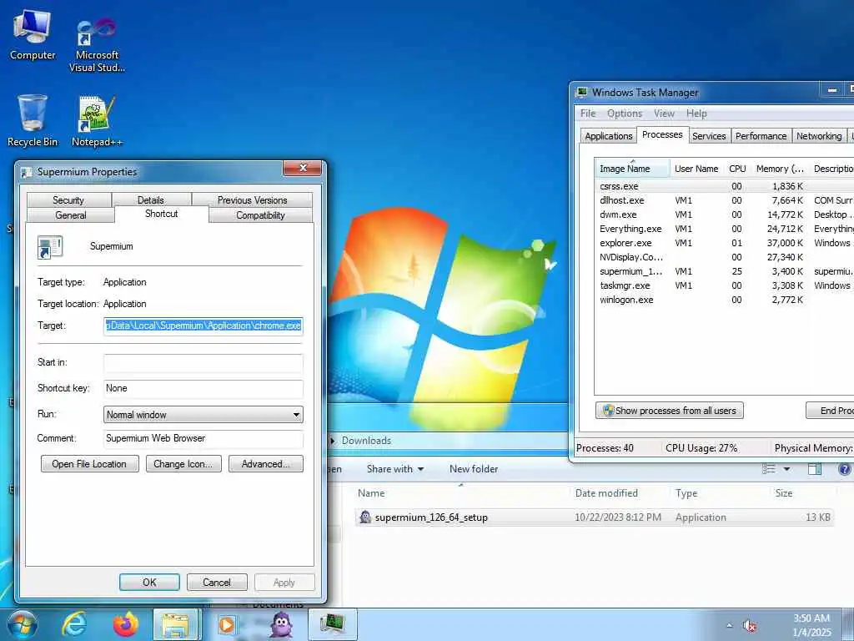Confirm with the OK button
The width and height of the screenshot is (854, 641).
pyautogui.click(x=149, y=582)
